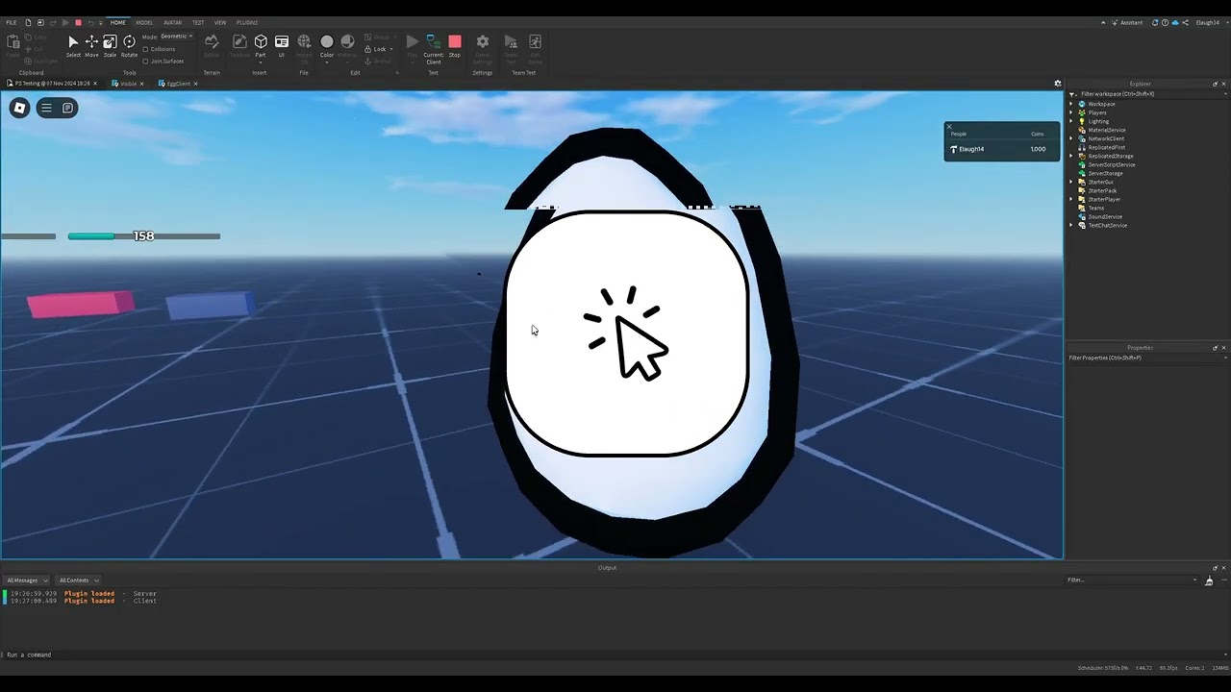The image size is (1231, 692).
Task: Click the big egg click button
Action: [x=627, y=333]
